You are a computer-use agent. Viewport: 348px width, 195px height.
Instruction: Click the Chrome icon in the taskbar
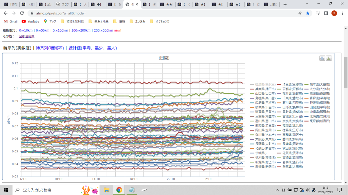click(119, 190)
